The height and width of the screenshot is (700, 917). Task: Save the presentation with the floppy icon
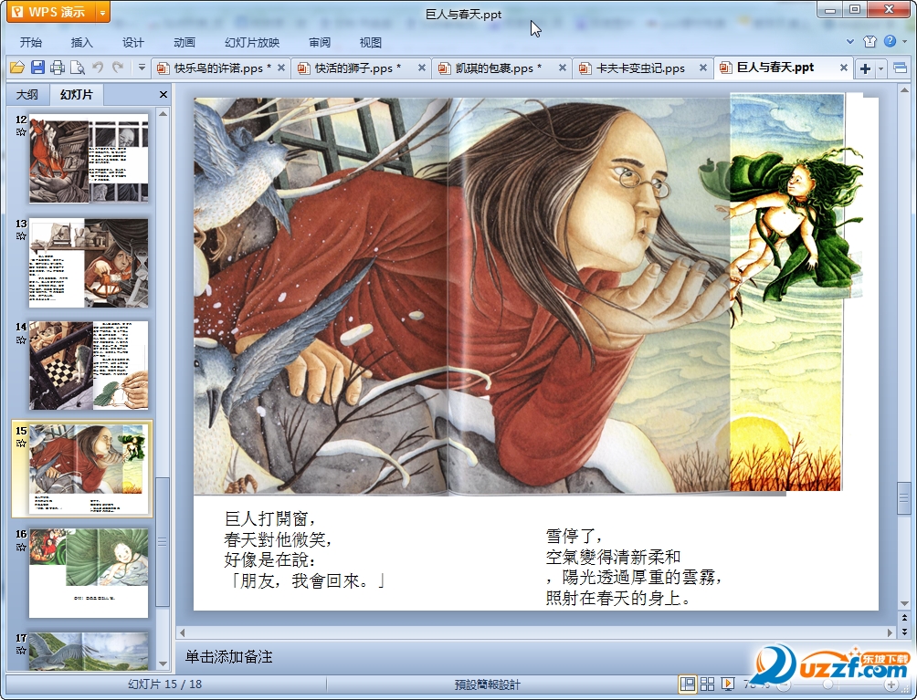click(x=37, y=68)
